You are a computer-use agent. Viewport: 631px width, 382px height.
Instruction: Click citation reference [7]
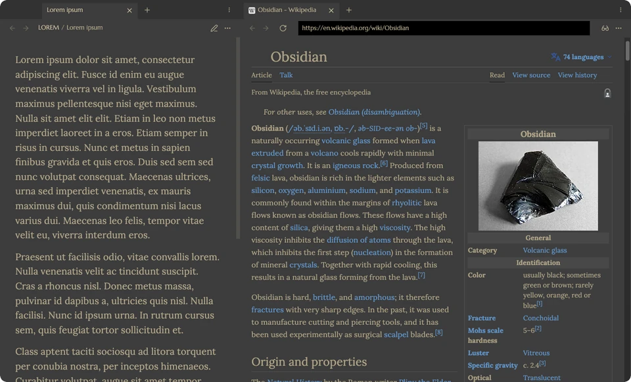[x=421, y=275]
